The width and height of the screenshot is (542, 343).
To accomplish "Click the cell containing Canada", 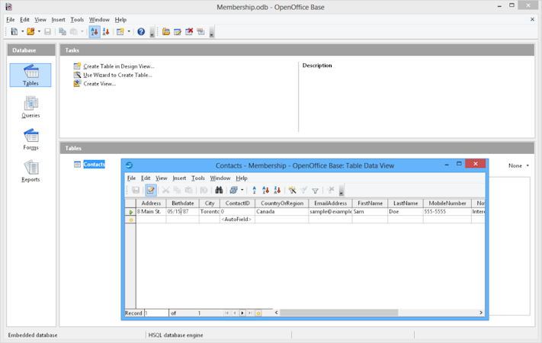I will point(282,211).
